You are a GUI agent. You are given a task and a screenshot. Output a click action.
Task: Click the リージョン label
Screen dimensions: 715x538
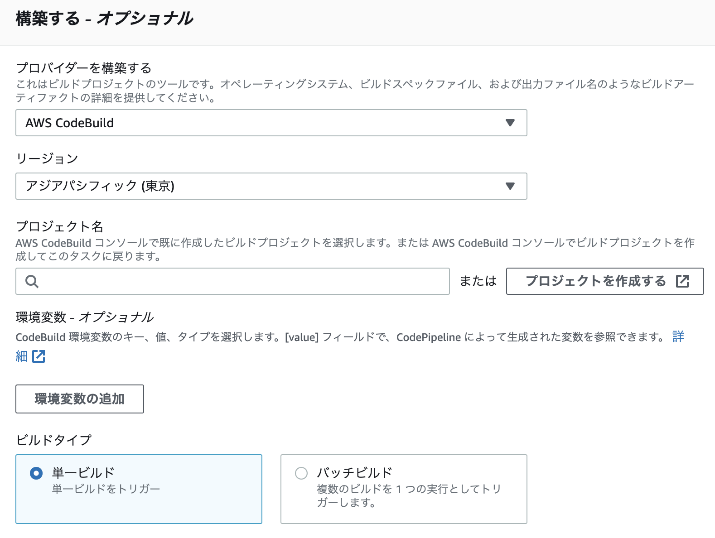(47, 159)
